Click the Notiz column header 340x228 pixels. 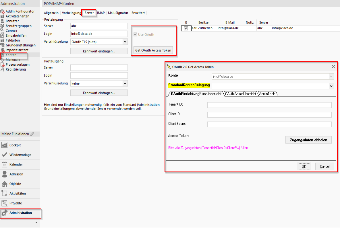pyautogui.click(x=250, y=23)
